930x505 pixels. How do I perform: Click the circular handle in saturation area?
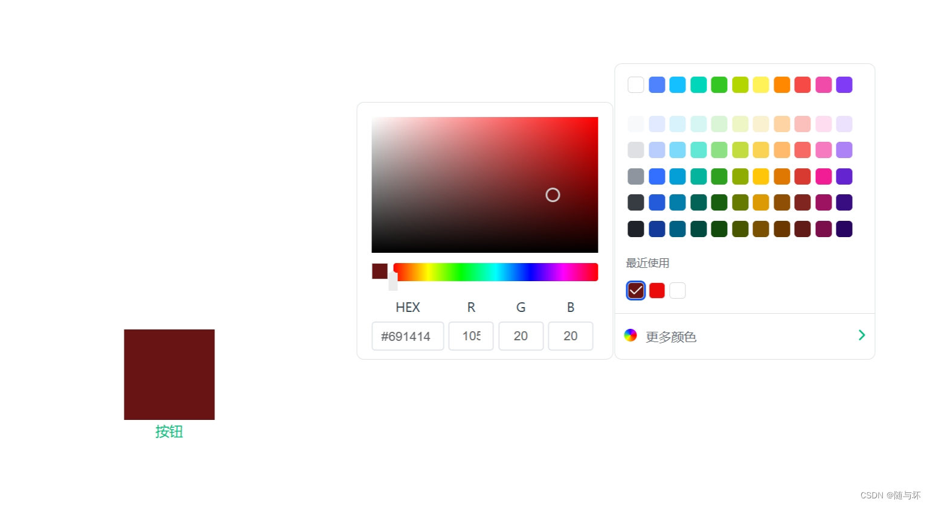point(553,195)
